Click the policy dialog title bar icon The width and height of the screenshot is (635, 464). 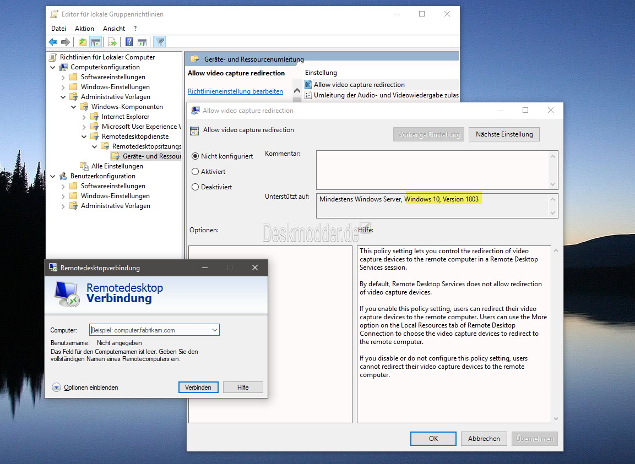click(x=196, y=111)
